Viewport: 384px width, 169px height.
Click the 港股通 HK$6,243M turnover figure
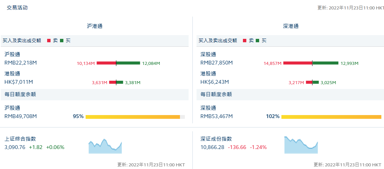coord(215,82)
